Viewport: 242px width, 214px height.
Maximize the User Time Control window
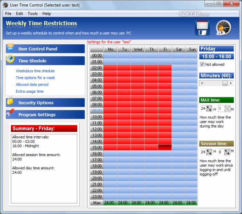pyautogui.click(x=219, y=4)
